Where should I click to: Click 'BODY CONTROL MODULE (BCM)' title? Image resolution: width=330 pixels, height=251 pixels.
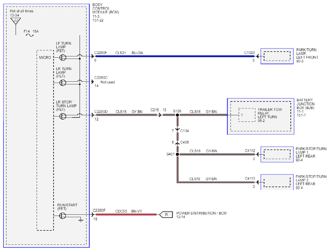pos(106,9)
